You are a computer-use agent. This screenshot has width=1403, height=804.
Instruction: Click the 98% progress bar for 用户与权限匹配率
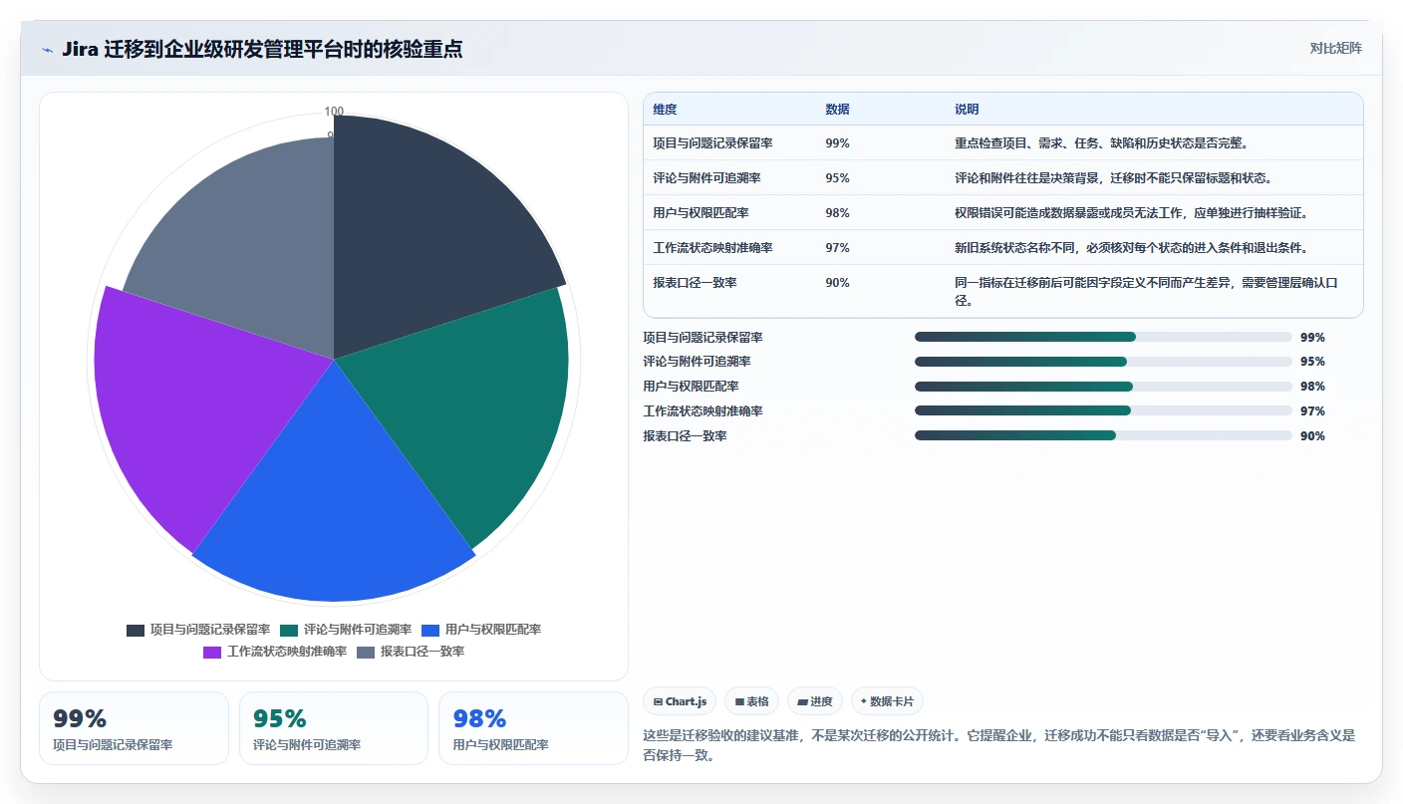coord(1103,387)
